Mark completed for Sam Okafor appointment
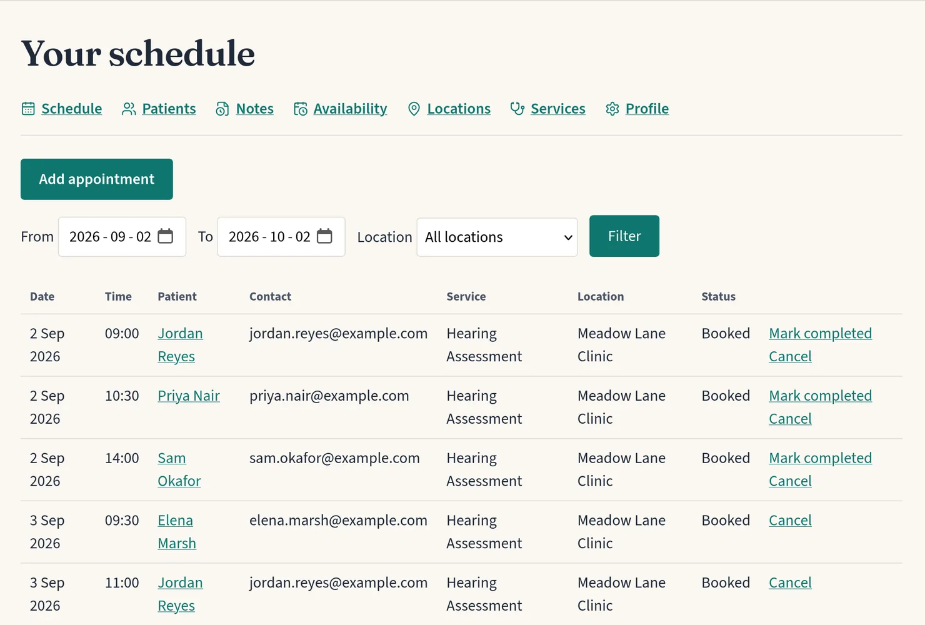 point(820,458)
